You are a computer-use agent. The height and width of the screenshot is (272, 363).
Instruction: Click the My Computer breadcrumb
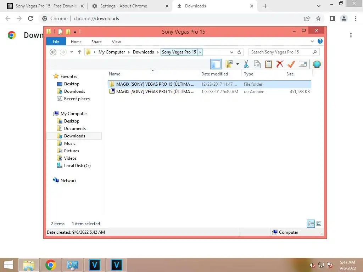click(x=112, y=52)
